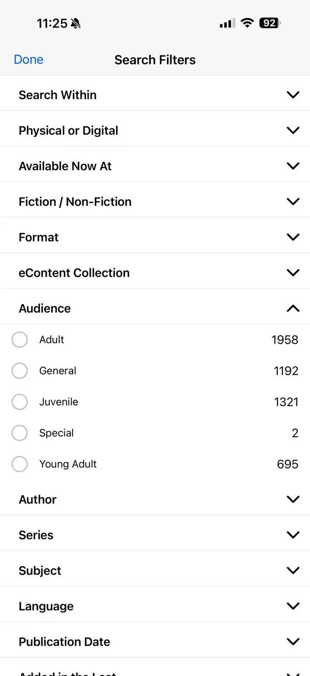Screen dimensions: 310x676
Task: Open the Subject filter row
Action: pyautogui.click(x=155, y=570)
